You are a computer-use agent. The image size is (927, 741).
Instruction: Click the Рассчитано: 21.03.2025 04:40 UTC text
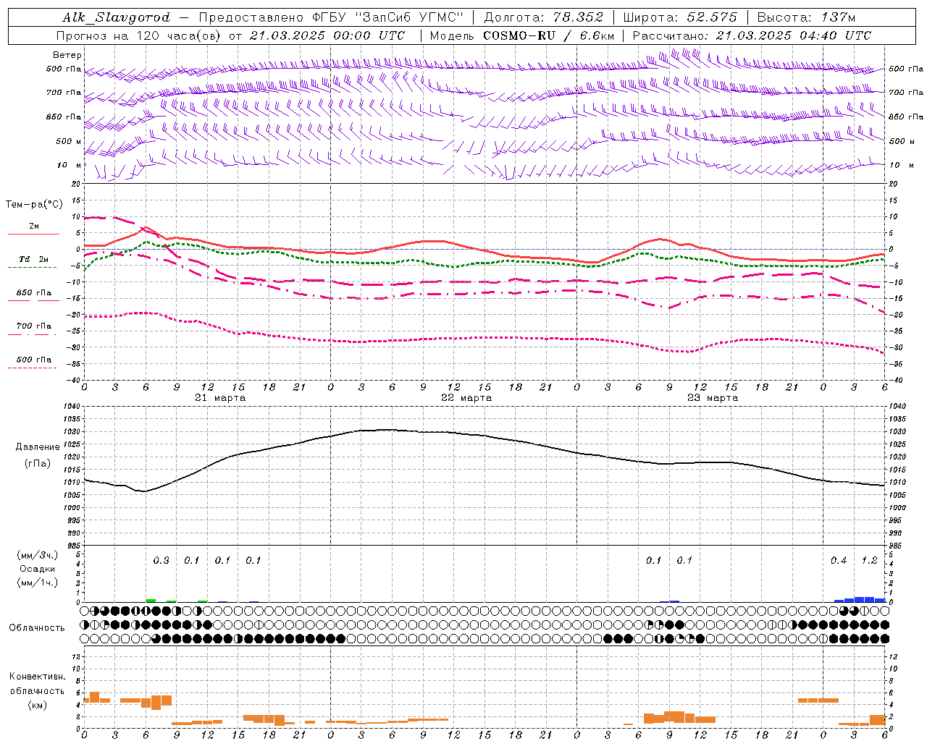tap(752, 35)
